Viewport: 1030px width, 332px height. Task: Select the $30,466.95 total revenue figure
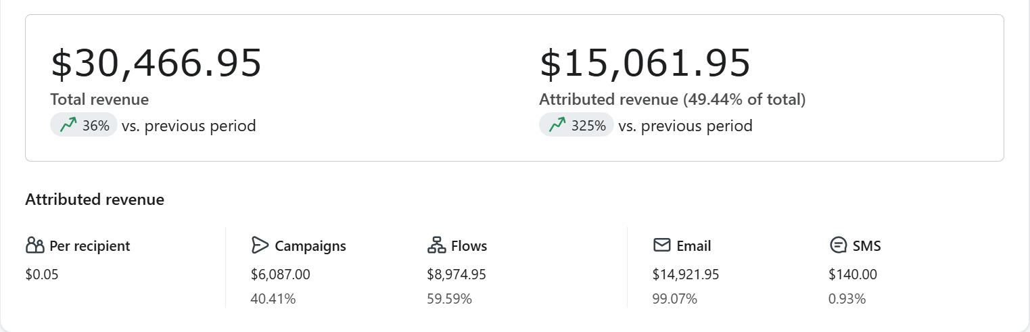point(156,63)
